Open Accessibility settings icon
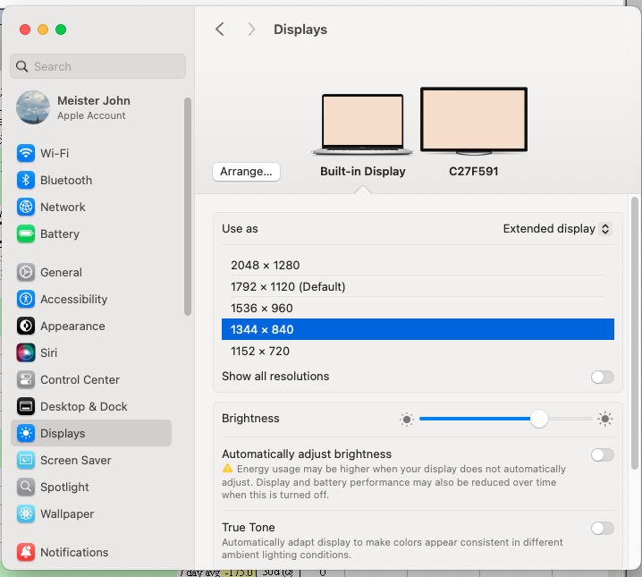This screenshot has width=642, height=577. (26, 299)
